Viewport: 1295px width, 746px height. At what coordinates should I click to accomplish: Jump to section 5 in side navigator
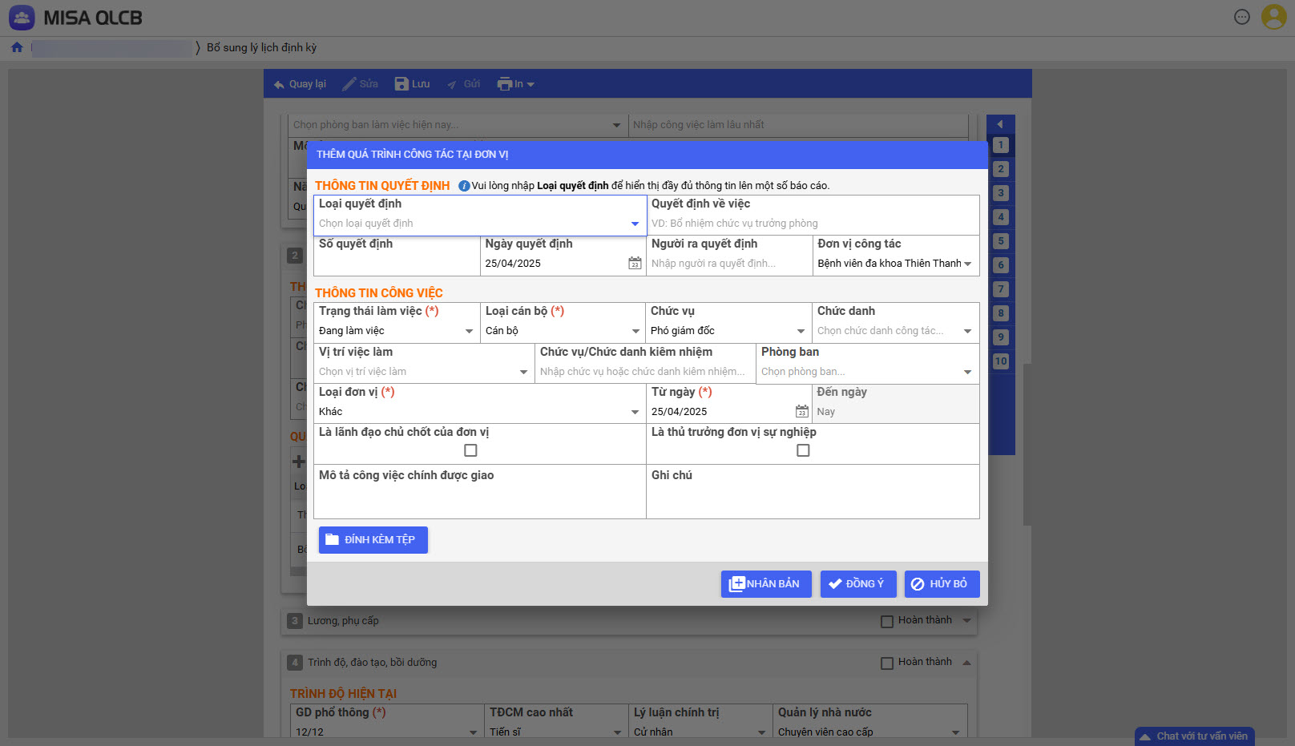[x=1000, y=241]
